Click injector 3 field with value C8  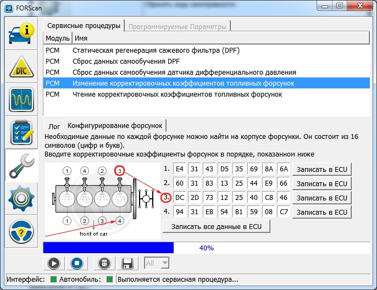[269, 198]
